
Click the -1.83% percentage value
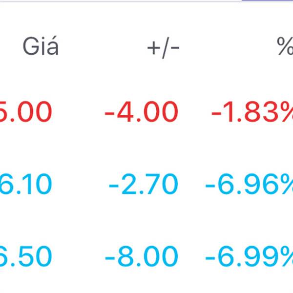(251, 113)
